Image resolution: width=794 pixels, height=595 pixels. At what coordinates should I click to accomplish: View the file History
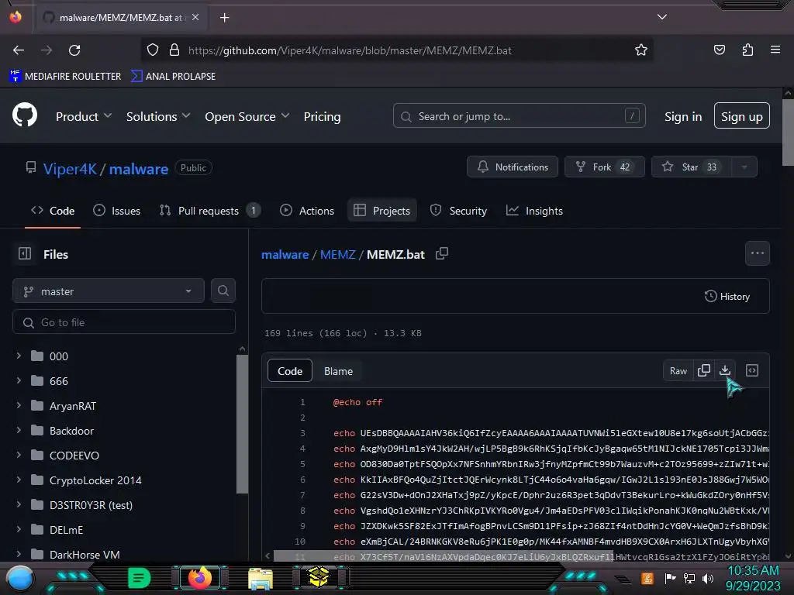(x=727, y=296)
